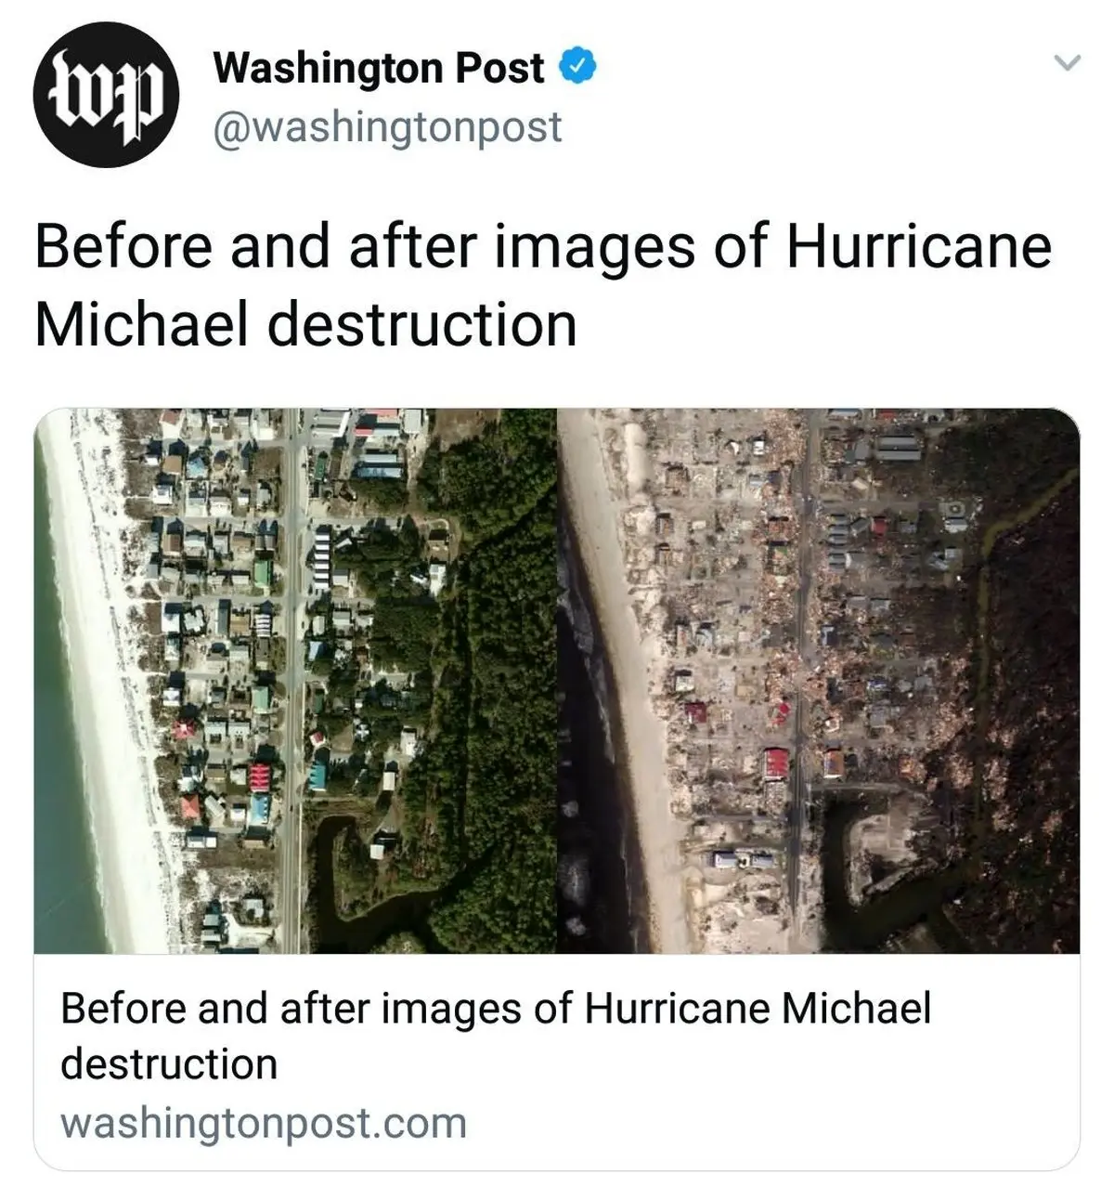Open the link card headline text
Viewport: 1114px width, 1187px height.
(x=495, y=1036)
